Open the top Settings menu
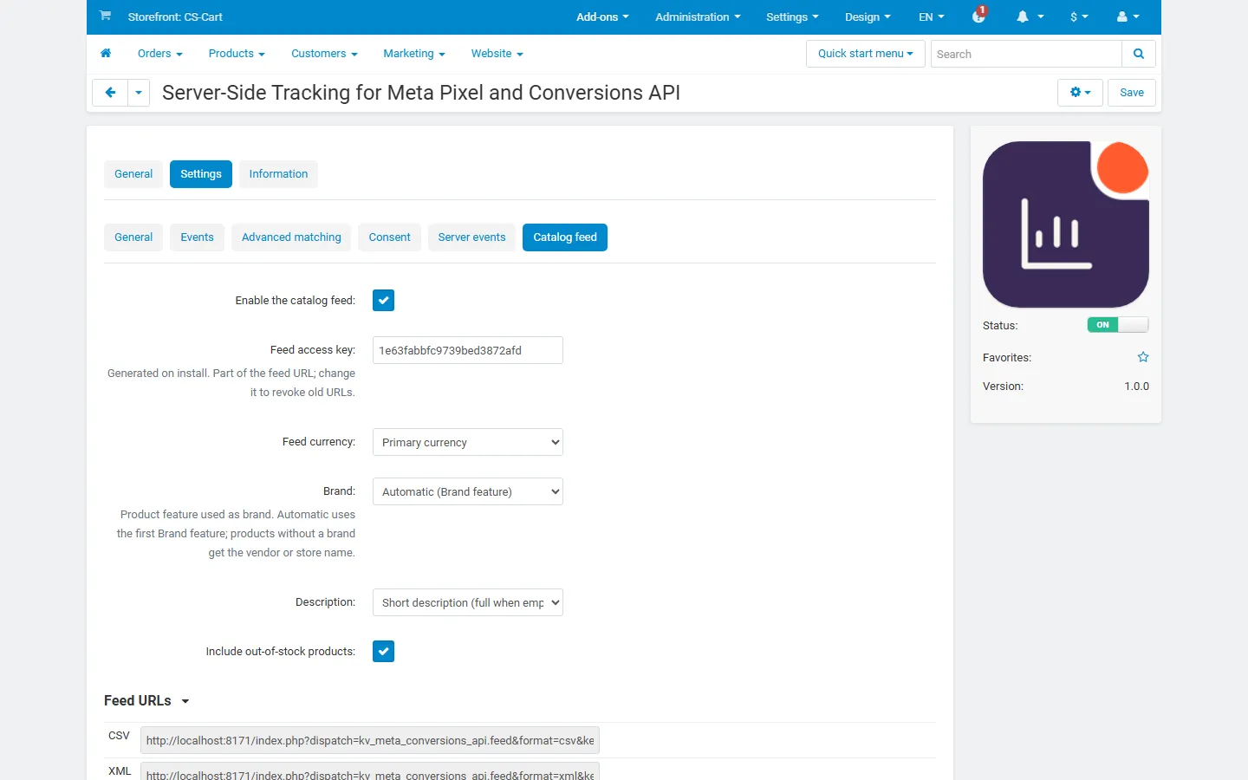 click(x=792, y=16)
